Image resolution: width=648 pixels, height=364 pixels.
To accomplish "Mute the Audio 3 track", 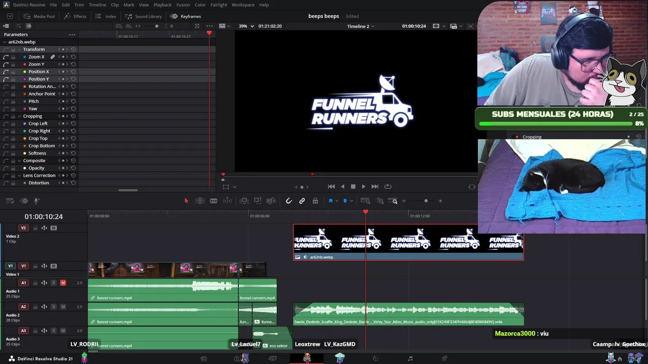I will 63,331.
